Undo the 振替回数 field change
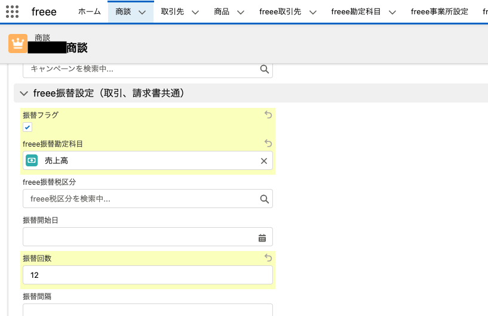The height and width of the screenshot is (316, 488). (x=268, y=258)
